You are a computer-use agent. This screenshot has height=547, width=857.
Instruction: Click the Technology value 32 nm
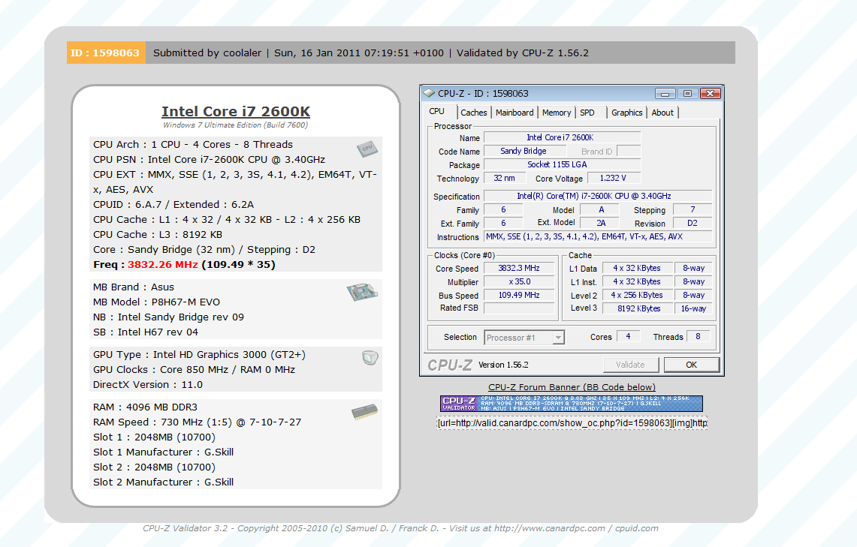[505, 178]
